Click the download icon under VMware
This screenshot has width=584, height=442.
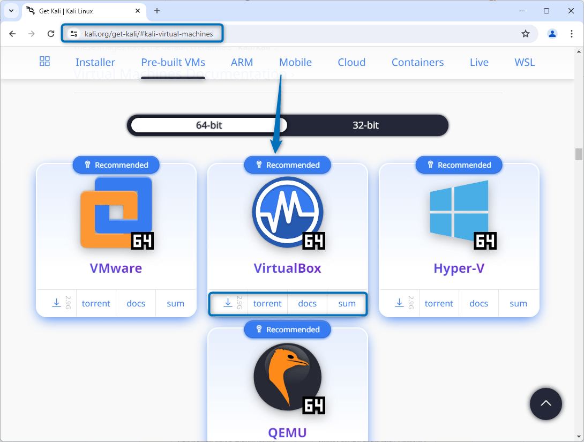pos(56,303)
